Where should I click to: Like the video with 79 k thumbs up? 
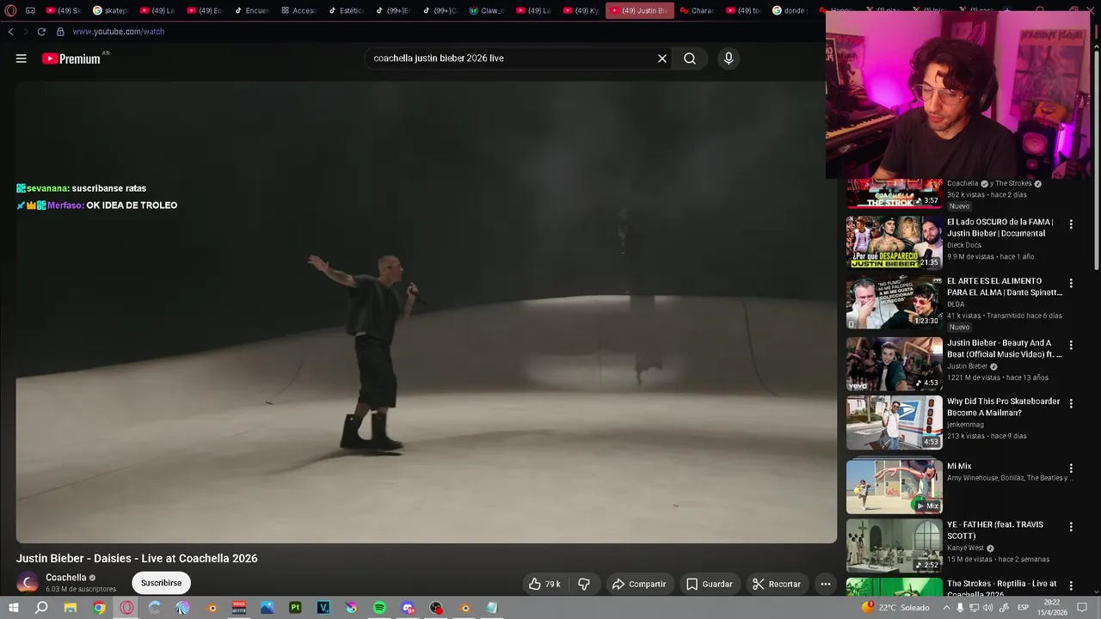[545, 584]
